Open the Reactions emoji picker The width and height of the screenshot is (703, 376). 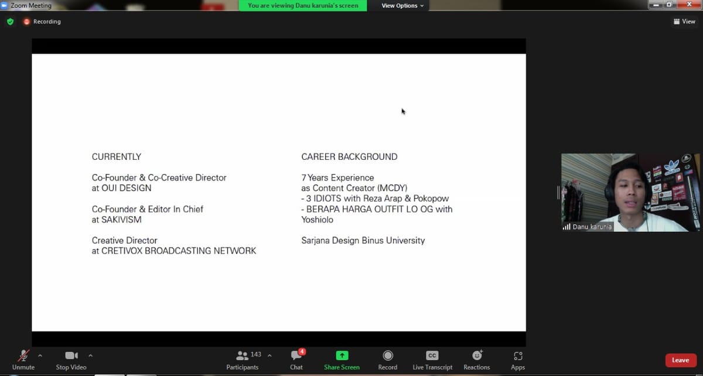coord(476,359)
